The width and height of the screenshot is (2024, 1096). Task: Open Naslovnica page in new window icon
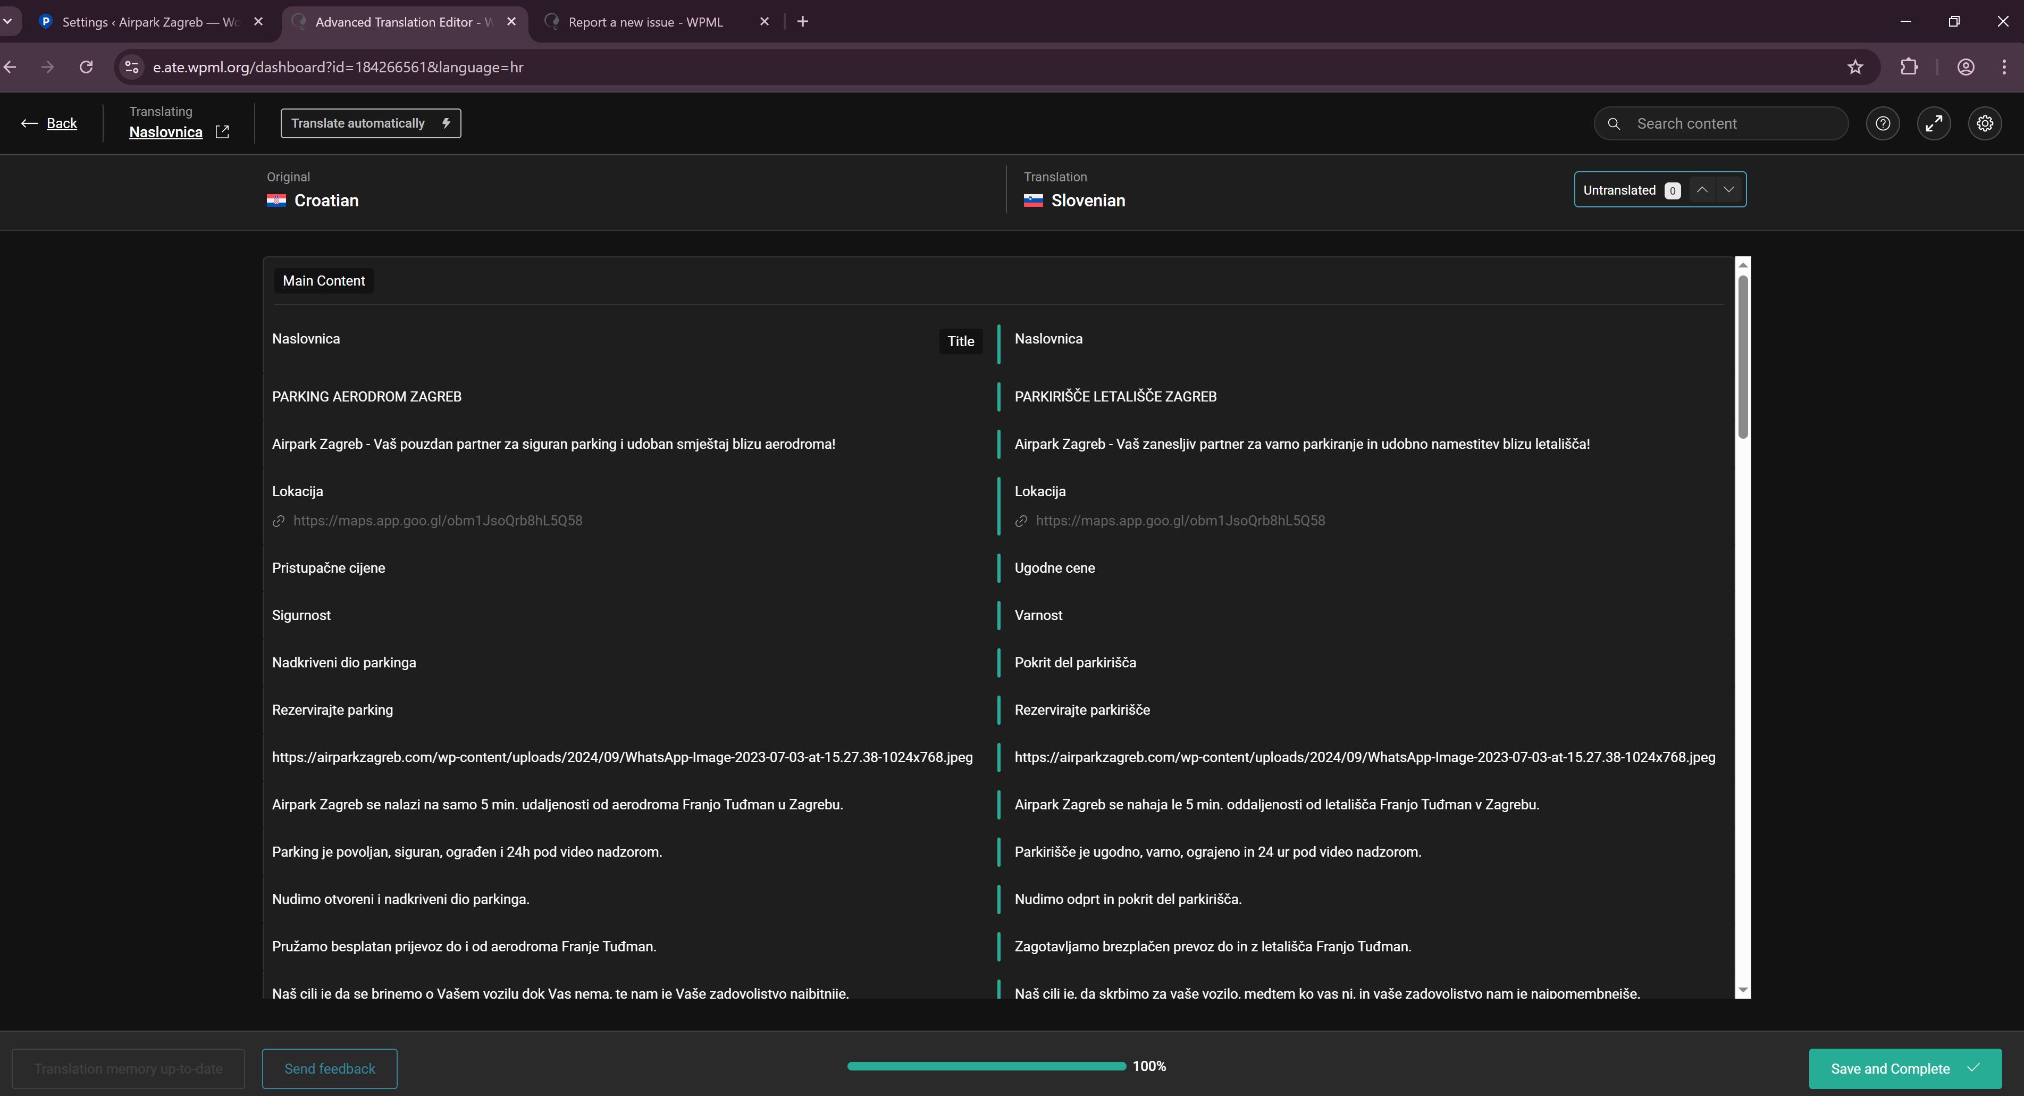(222, 132)
